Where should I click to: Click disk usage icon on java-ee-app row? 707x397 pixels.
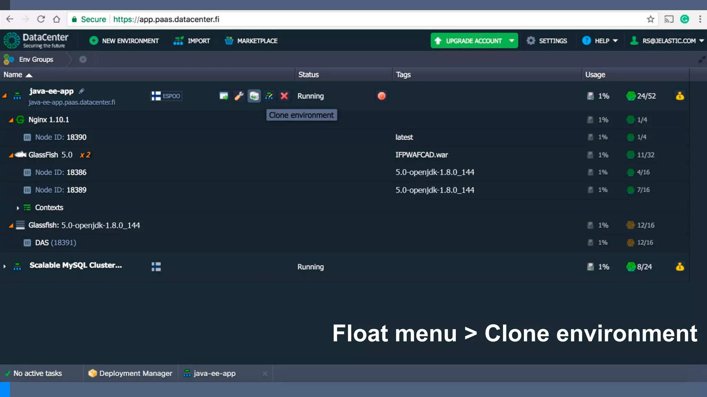(590, 96)
